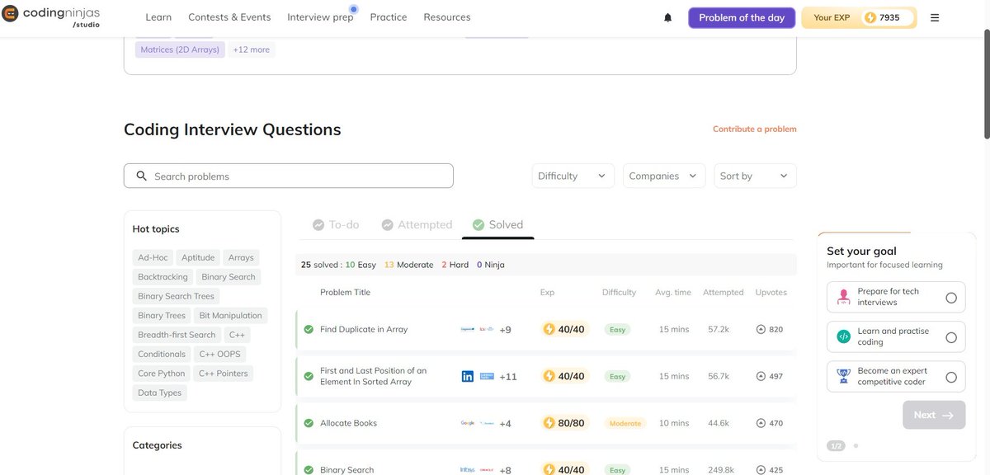The width and height of the screenshot is (990, 475).
Task: Click LinkedIn company icon in First and Last Position row
Action: tap(468, 376)
